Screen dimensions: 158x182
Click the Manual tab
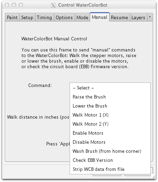[100, 17]
